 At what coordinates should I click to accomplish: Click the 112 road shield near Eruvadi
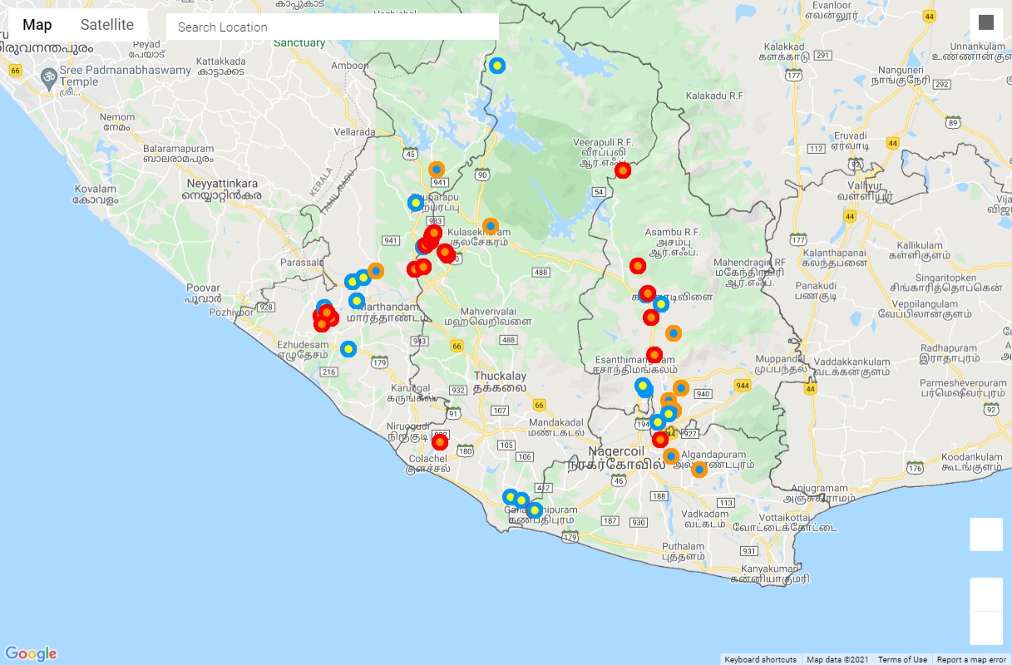(x=816, y=149)
